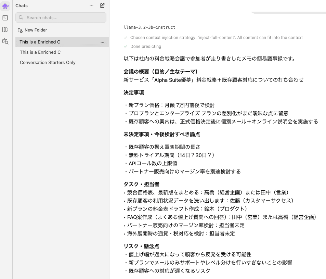Click the New Folder icon

click(20, 30)
